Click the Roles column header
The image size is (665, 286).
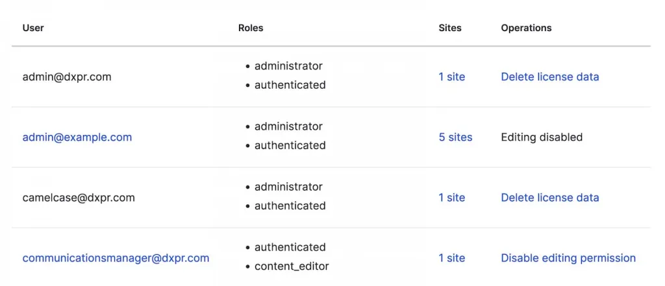point(251,28)
